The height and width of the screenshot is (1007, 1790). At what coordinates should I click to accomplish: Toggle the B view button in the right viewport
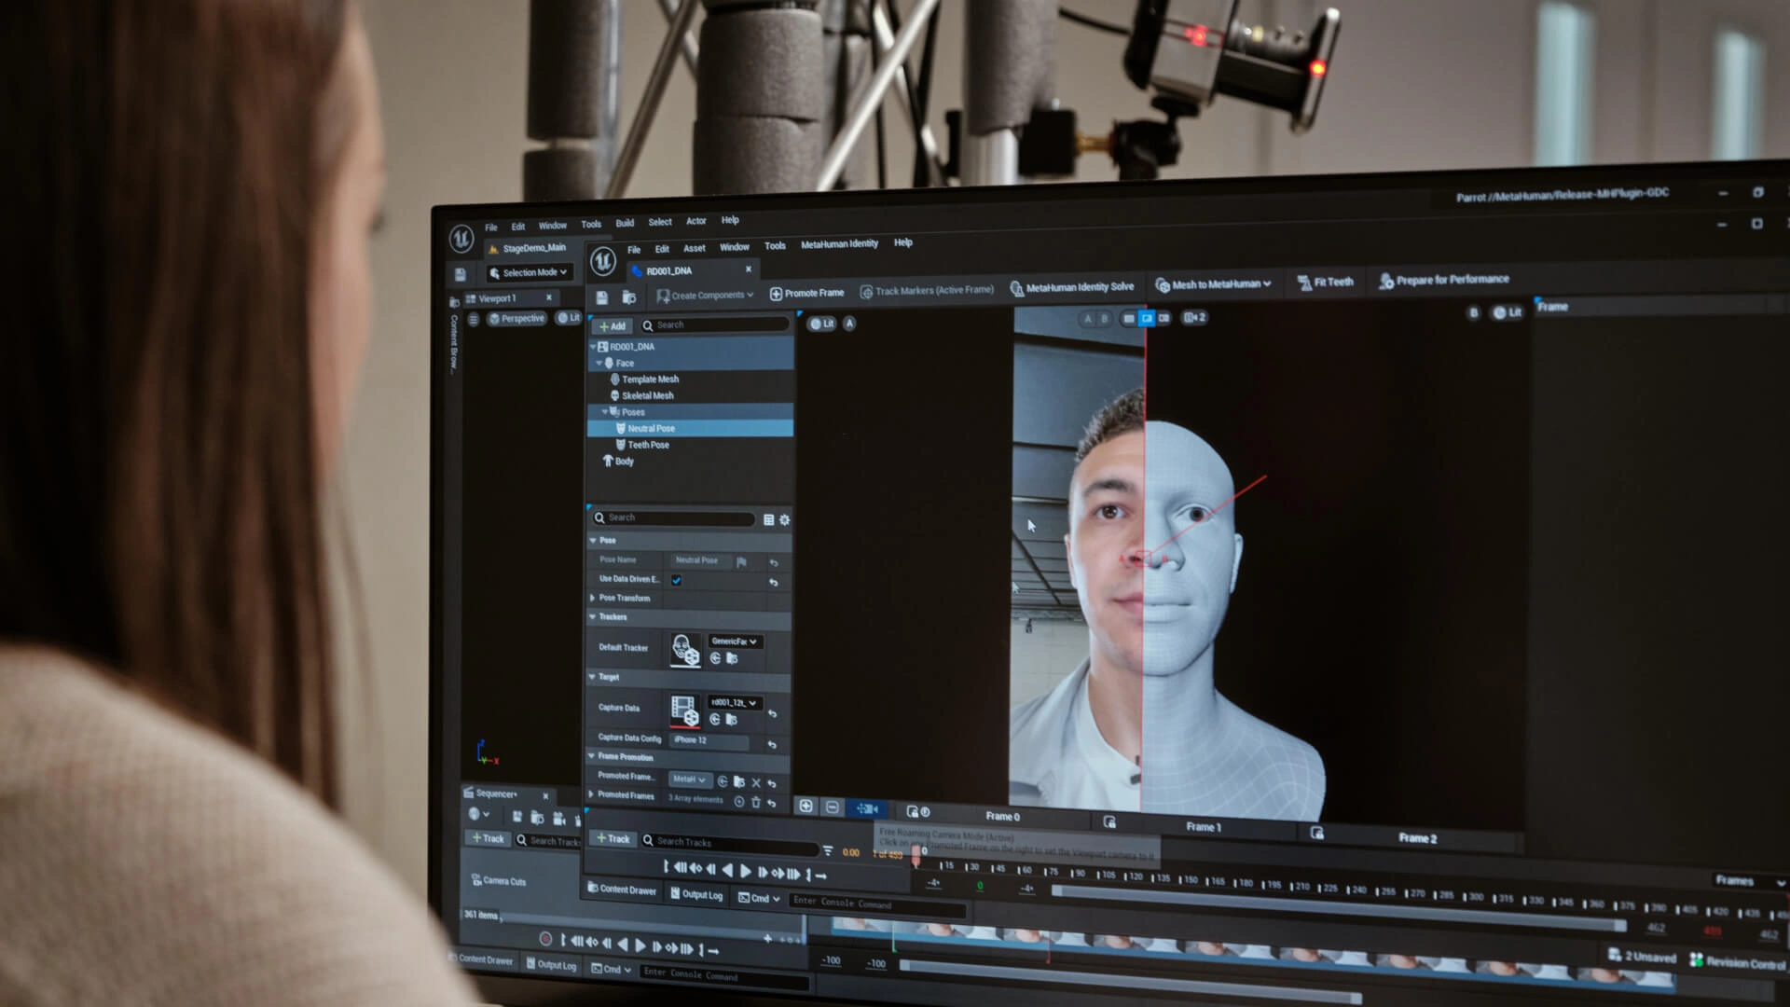(x=1473, y=313)
